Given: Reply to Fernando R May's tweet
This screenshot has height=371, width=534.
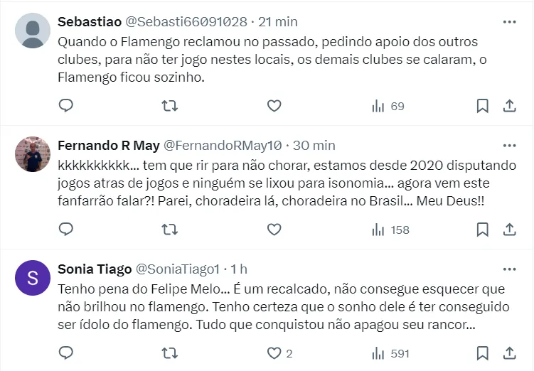Looking at the screenshot, I should [x=66, y=230].
